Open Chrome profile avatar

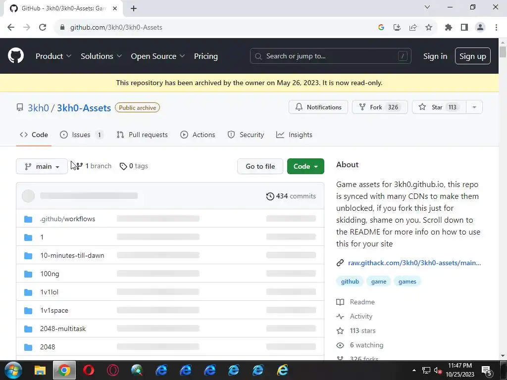click(x=480, y=28)
